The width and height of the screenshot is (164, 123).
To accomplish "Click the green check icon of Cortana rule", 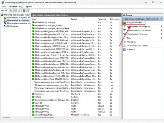I will click(33, 97).
